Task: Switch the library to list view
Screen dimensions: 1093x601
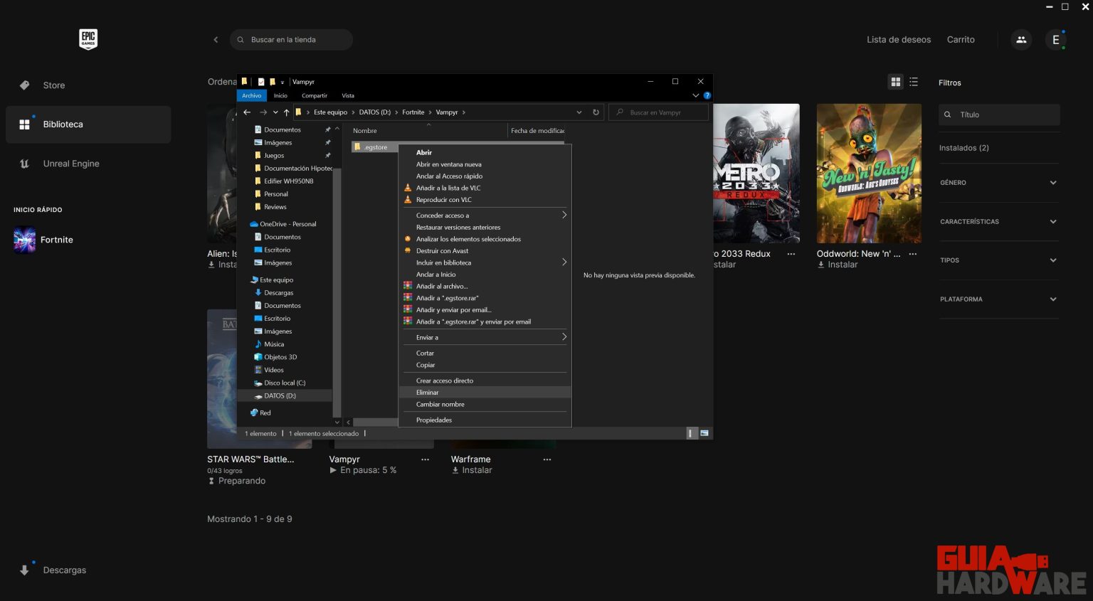Action: 914,82
